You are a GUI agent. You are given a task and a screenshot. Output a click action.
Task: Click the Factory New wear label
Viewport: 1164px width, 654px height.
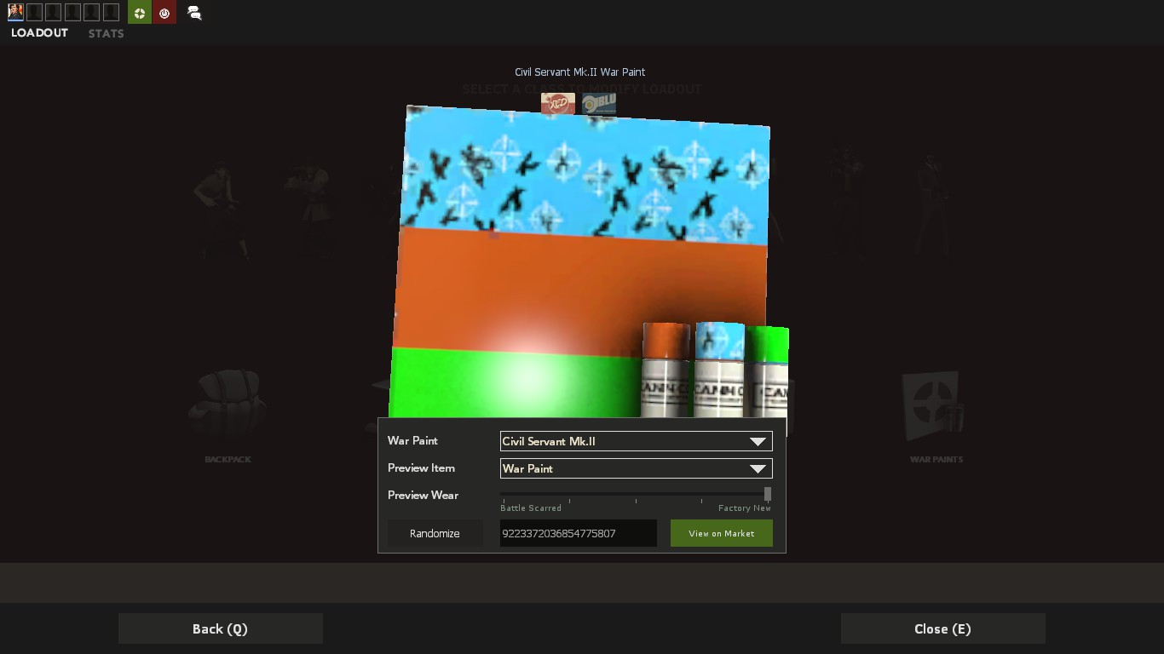point(744,508)
